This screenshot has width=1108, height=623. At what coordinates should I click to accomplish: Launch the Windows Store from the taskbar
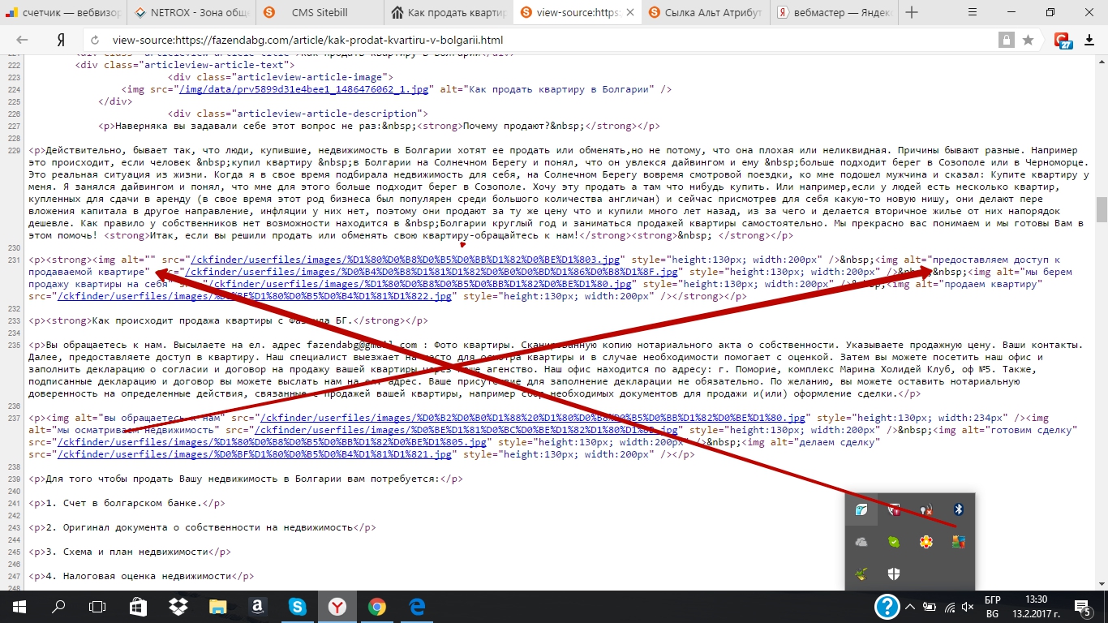137,606
